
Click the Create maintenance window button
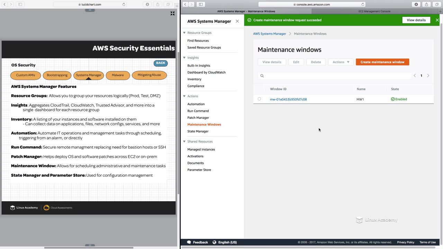pyautogui.click(x=382, y=62)
